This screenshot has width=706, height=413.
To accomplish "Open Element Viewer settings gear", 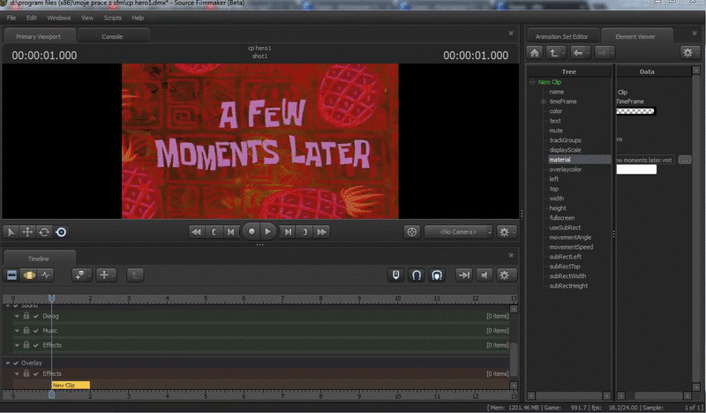I will (688, 53).
